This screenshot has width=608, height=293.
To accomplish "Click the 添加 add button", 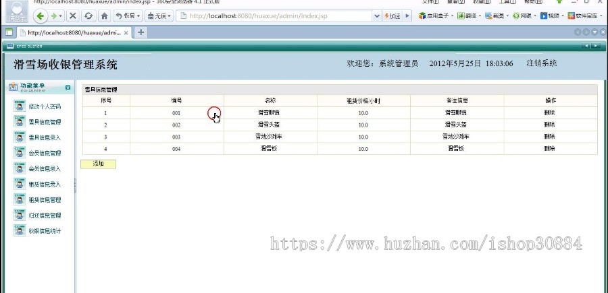I will (x=98, y=164).
